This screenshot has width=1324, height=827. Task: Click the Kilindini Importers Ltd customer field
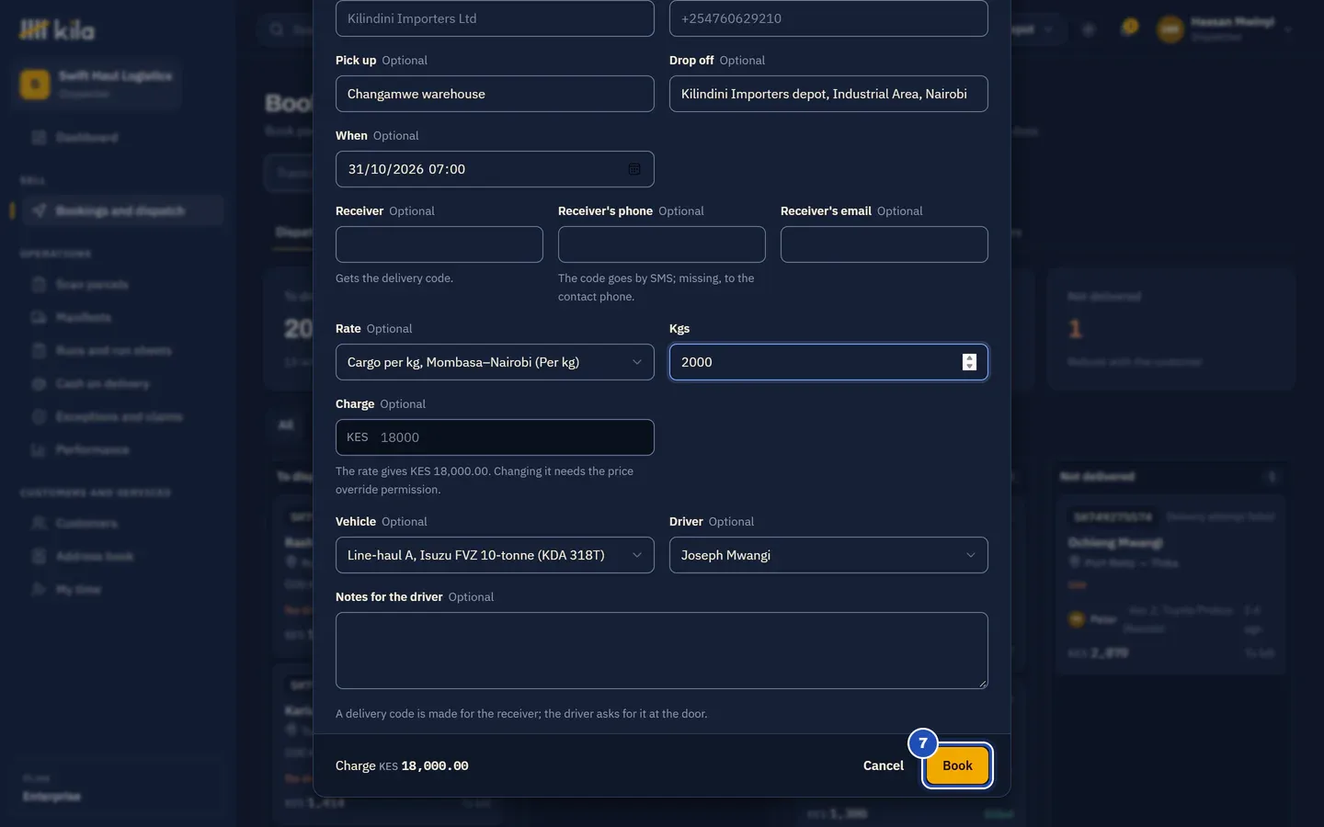pyautogui.click(x=495, y=18)
